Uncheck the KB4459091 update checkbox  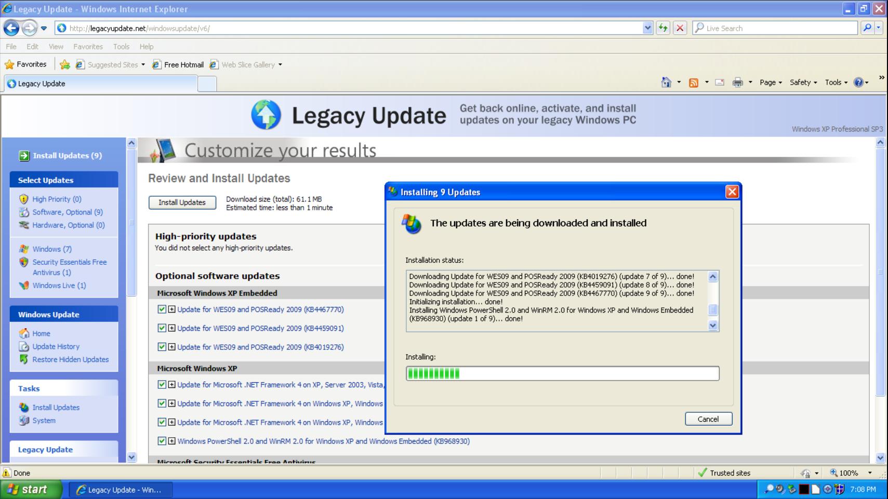point(162,328)
